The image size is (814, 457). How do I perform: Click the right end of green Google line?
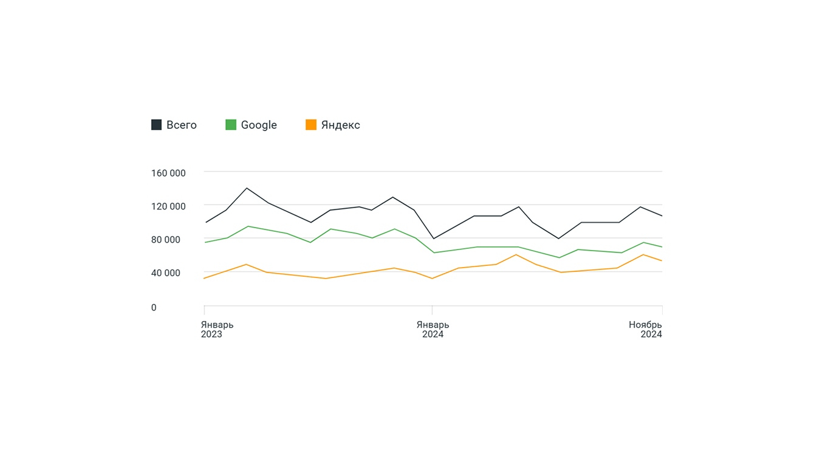click(x=662, y=247)
